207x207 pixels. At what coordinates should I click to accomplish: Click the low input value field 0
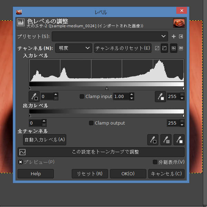(47, 97)
